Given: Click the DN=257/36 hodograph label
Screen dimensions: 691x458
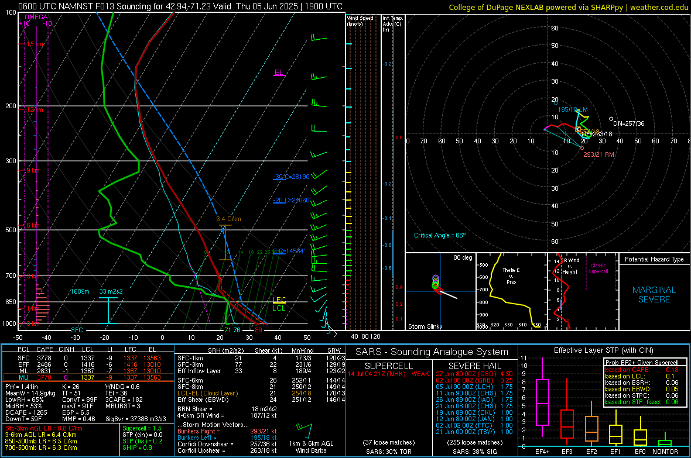Looking at the screenshot, I should [x=629, y=123].
